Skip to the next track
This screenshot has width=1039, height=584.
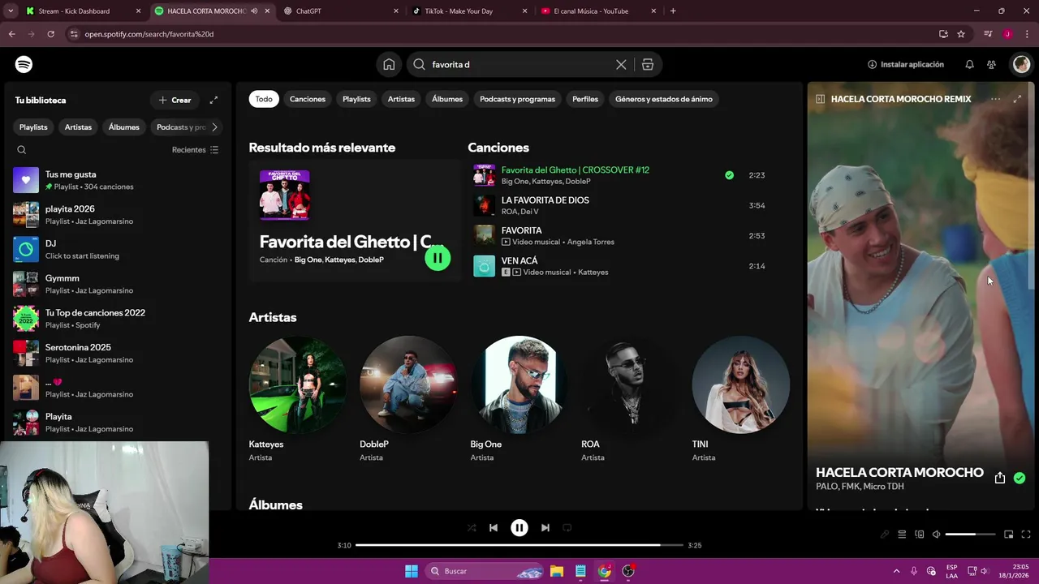coord(545,527)
